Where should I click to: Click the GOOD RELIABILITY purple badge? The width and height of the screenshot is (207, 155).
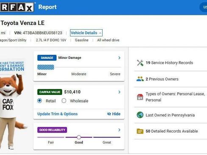[52, 130]
